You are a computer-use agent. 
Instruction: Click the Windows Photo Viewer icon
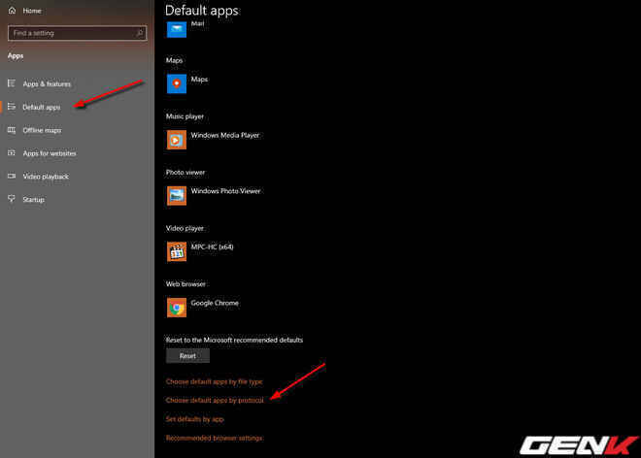pos(177,195)
